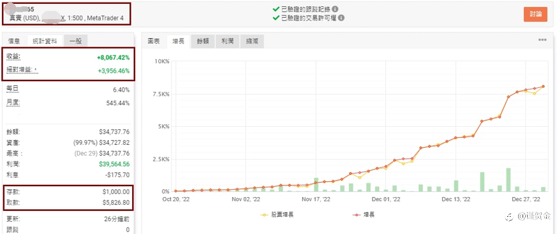The image size is (557, 234).
Task: Click the orange 討論 button
Action: tap(535, 14)
